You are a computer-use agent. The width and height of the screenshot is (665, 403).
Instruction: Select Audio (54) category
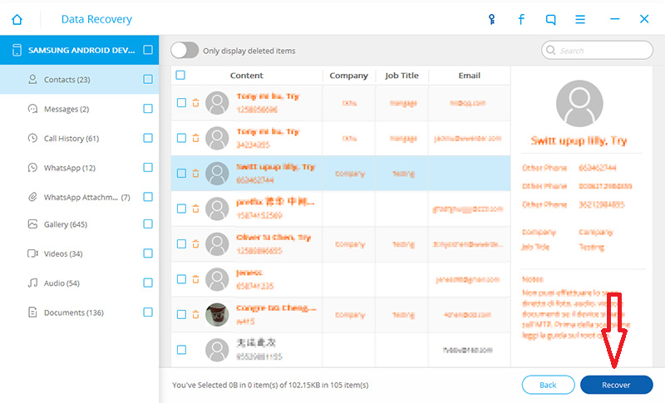coord(79,283)
